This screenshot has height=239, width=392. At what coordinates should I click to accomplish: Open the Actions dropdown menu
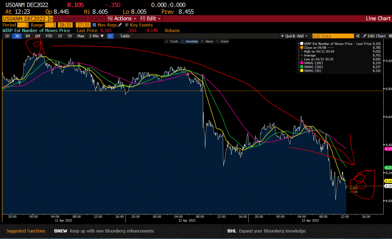pyautogui.click(x=122, y=19)
